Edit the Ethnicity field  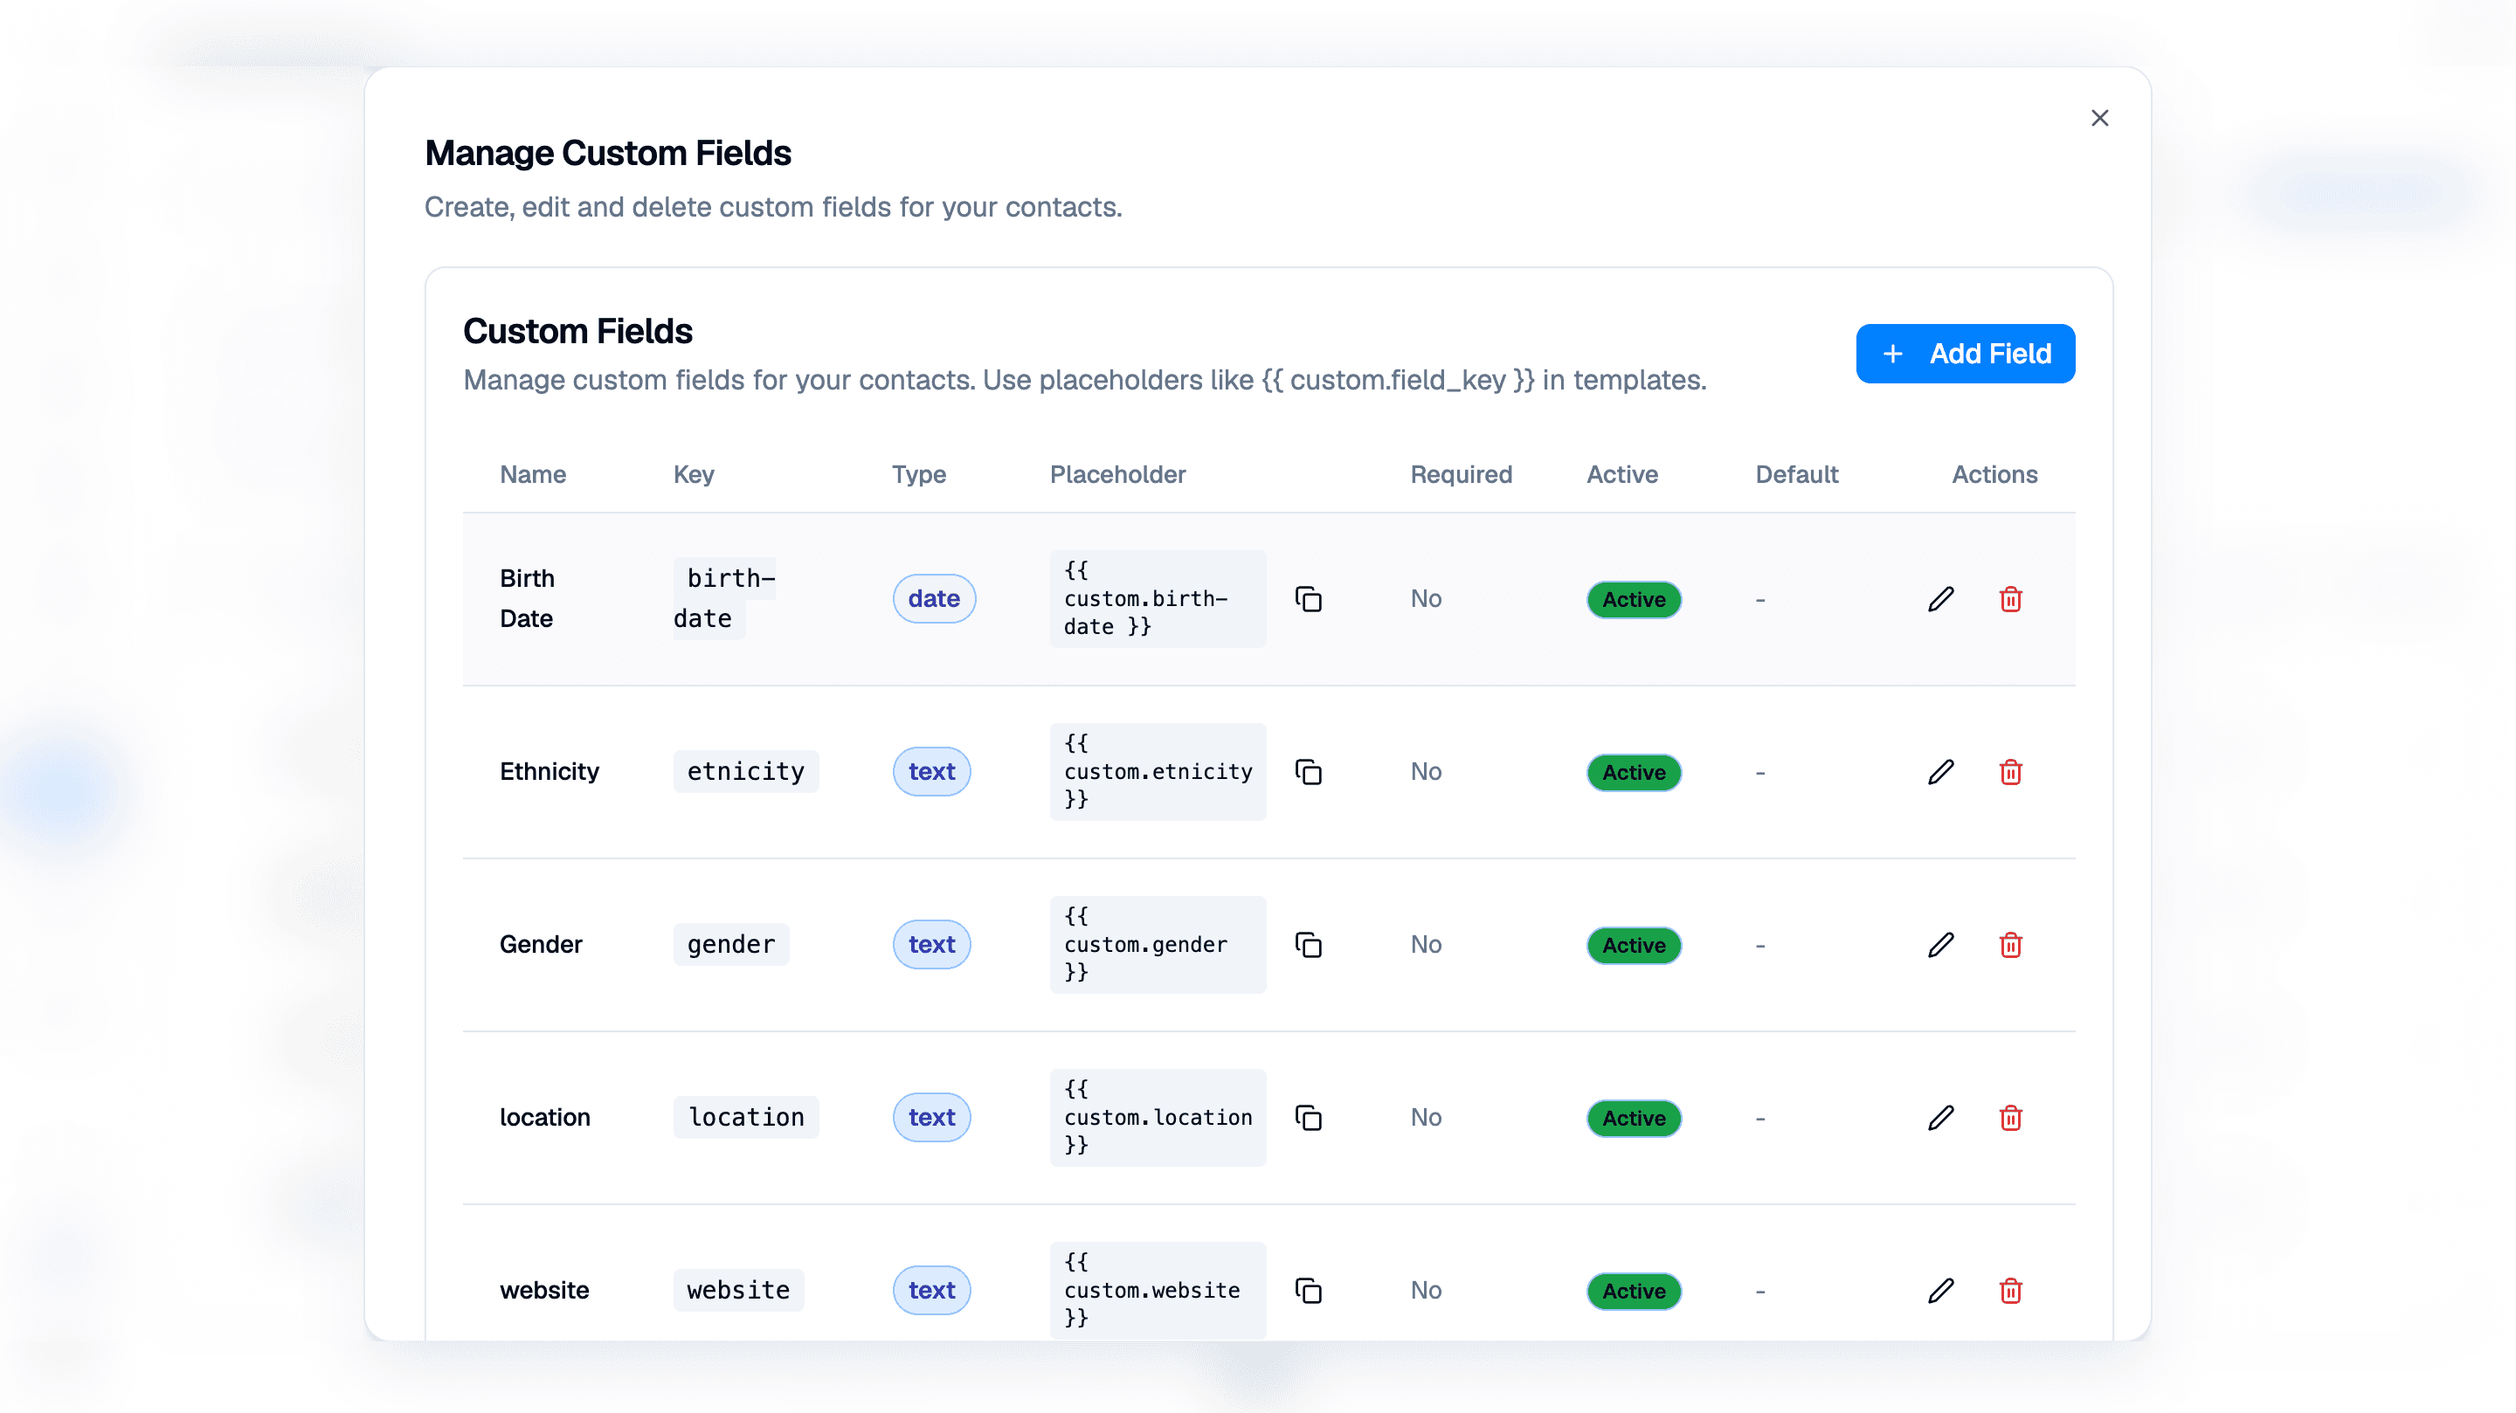pyautogui.click(x=1940, y=771)
